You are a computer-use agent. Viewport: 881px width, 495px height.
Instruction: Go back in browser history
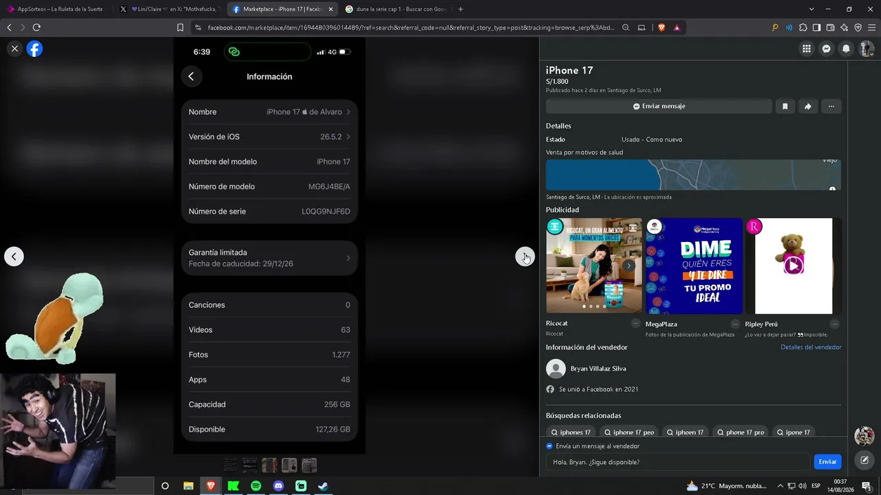(9, 27)
